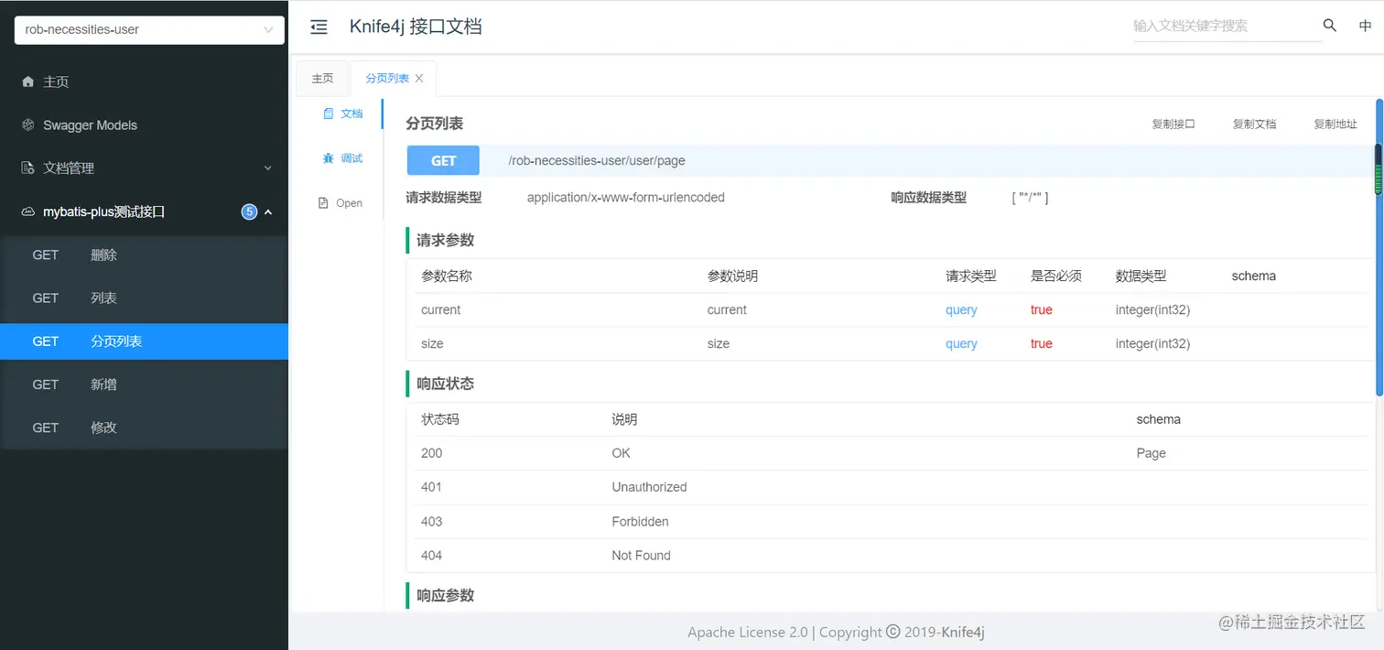Image resolution: width=1384 pixels, height=650 pixels.
Task: Click query type in size row
Action: pos(961,343)
